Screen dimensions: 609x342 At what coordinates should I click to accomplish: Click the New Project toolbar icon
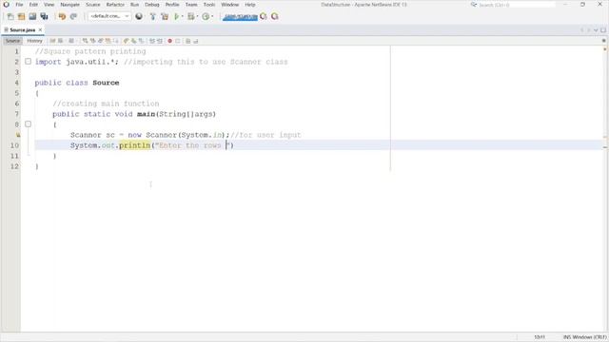click(21, 16)
